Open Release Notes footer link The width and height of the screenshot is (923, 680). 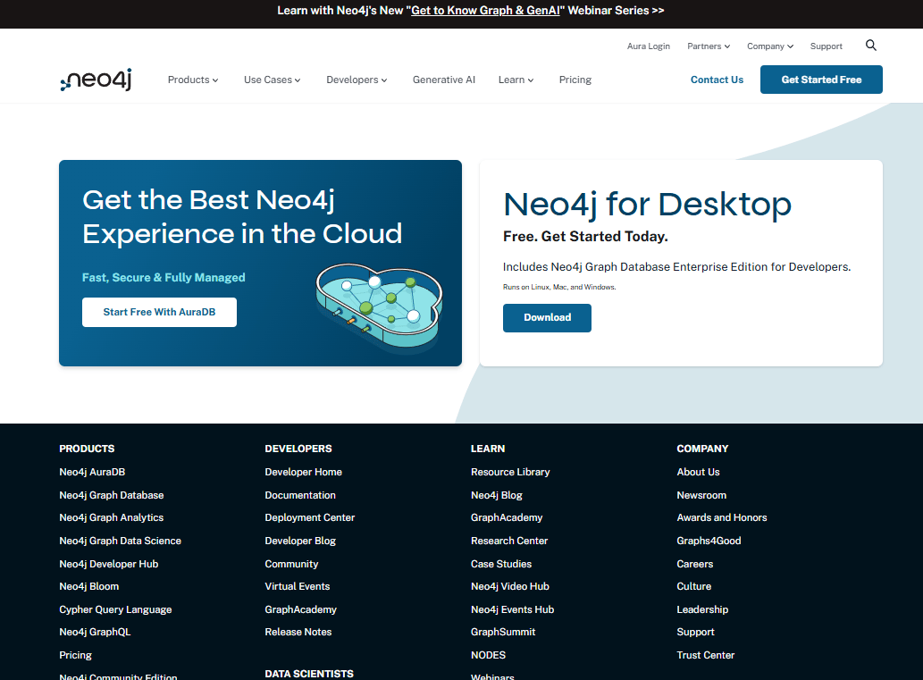(x=298, y=632)
